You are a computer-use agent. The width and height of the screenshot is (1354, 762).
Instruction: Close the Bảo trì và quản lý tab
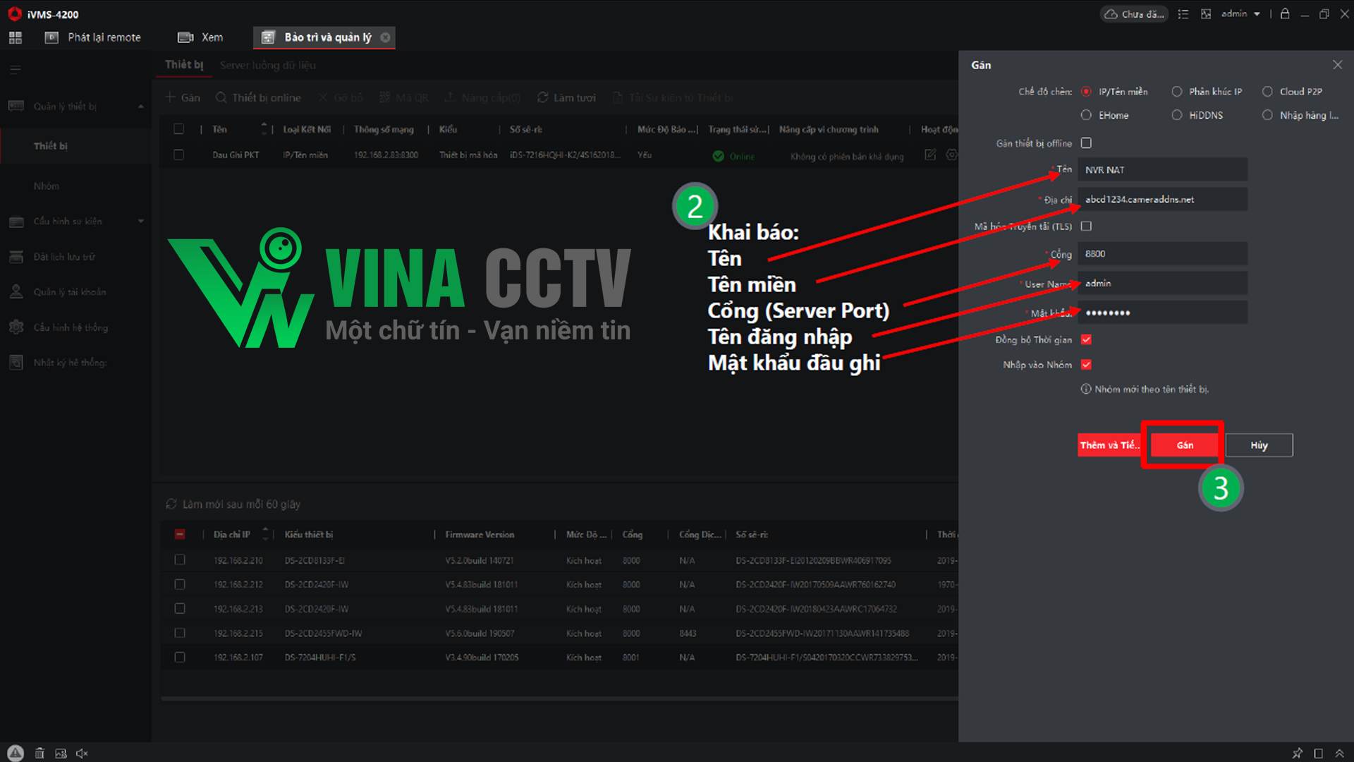click(x=385, y=37)
